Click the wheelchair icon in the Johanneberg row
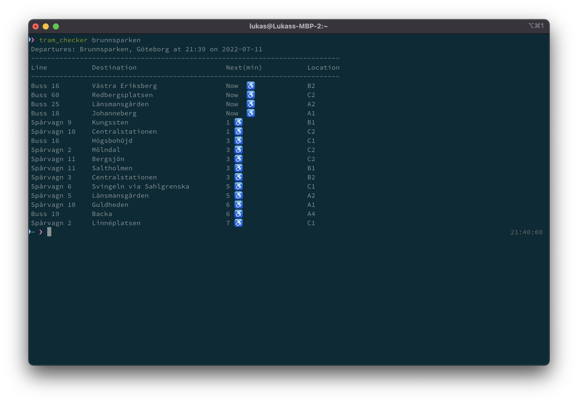Viewport: 578px width, 403px height. 251,113
